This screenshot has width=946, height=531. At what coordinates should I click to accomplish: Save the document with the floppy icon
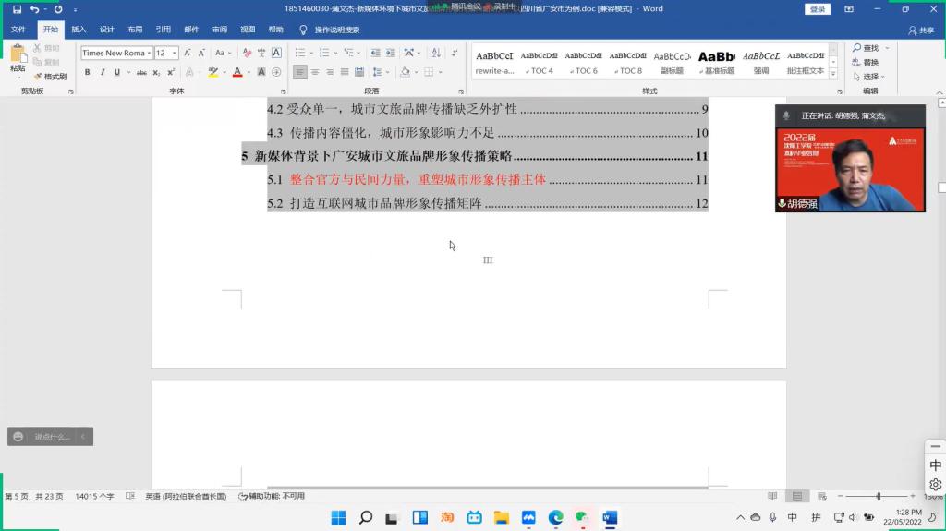pyautogui.click(x=17, y=9)
